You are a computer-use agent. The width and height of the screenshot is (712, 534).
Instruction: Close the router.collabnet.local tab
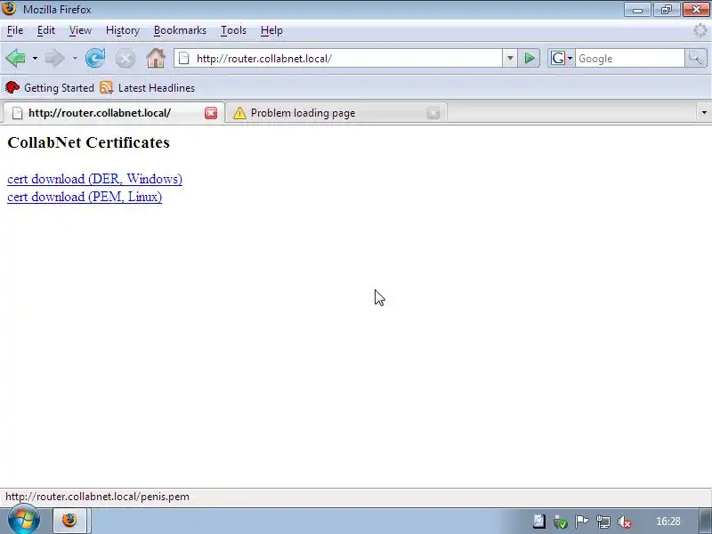(211, 113)
